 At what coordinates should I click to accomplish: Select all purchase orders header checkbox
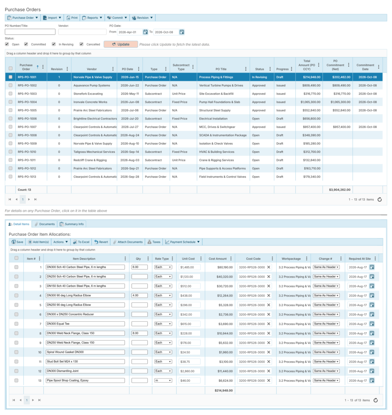point(11,68)
